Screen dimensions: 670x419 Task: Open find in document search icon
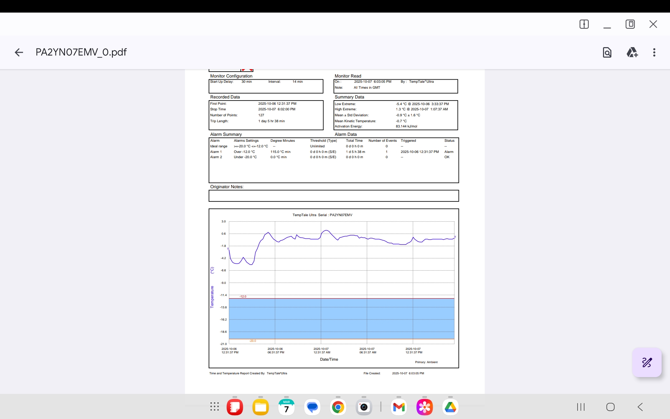click(x=607, y=52)
